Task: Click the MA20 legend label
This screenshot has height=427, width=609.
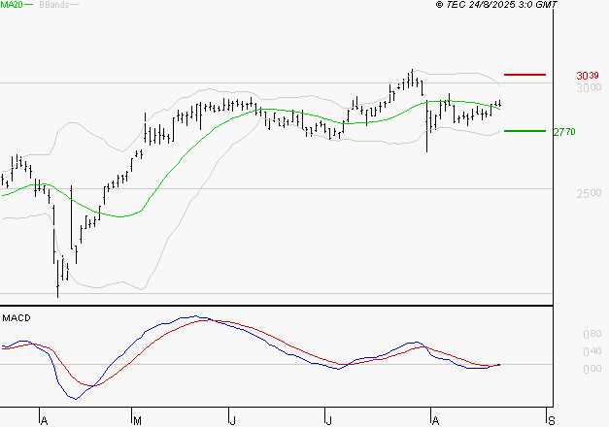Action: coord(11,5)
